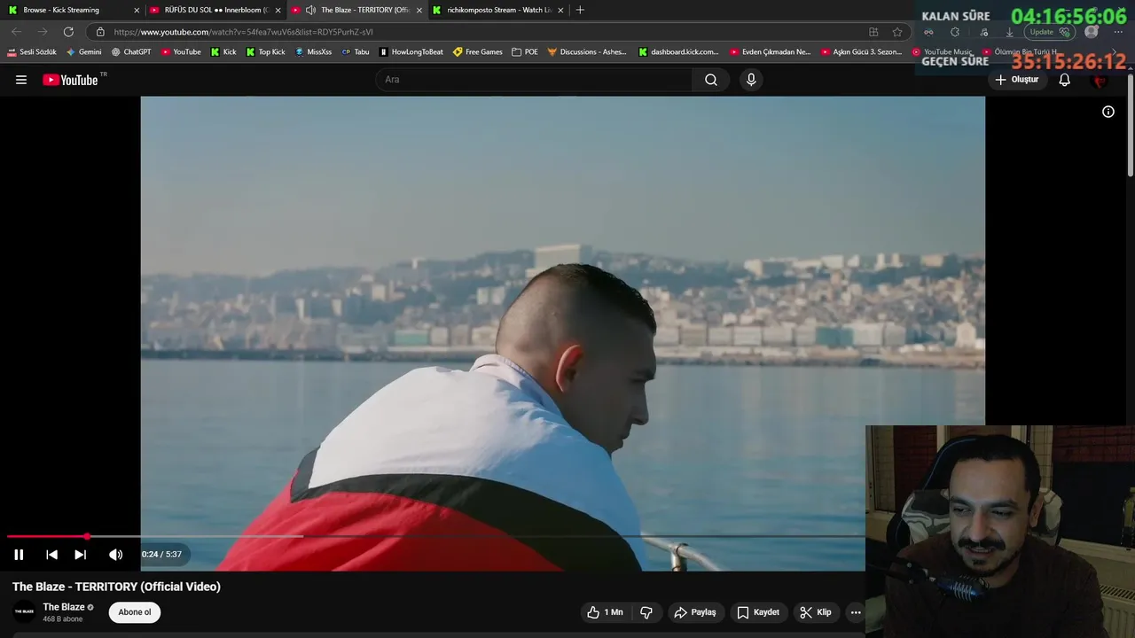Open the glasses extension icon
1135x638 pixels.
click(928, 32)
